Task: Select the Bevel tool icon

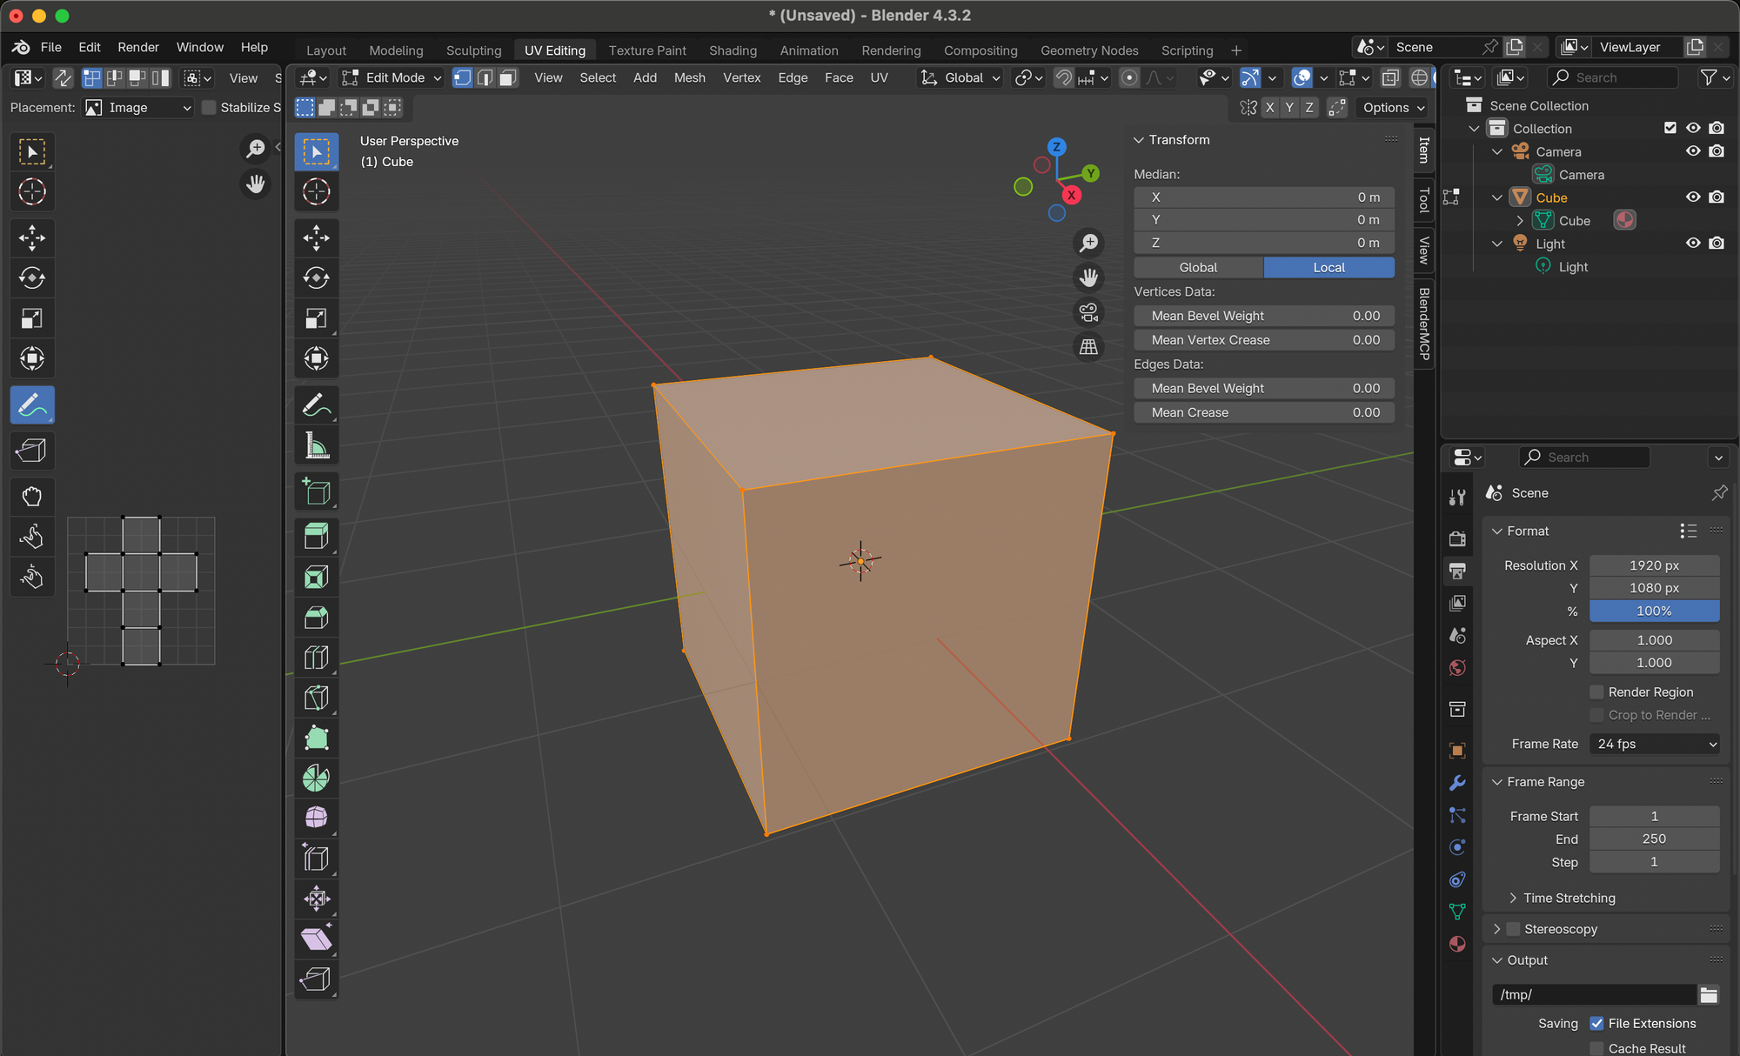Action: [x=316, y=618]
